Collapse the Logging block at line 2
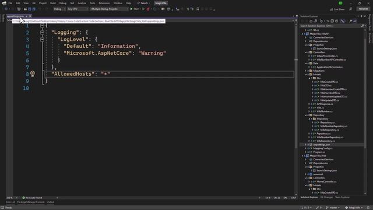The image size is (373, 210). [x=42, y=33]
